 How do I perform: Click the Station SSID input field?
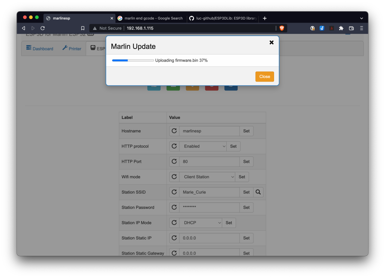coord(209,192)
